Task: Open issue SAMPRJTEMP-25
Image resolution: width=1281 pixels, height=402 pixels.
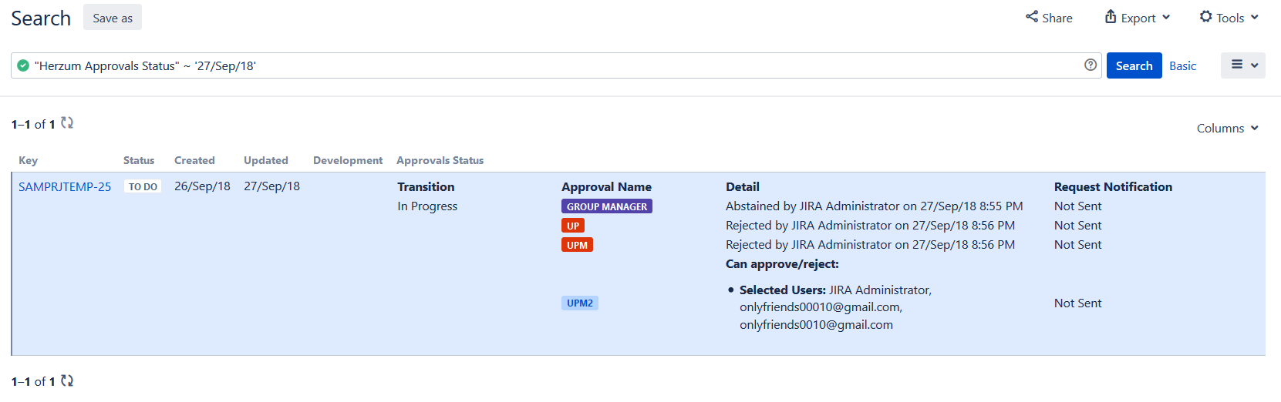Action: [x=65, y=186]
